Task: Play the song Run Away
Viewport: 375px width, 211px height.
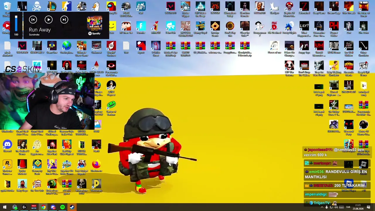Action: (48, 20)
